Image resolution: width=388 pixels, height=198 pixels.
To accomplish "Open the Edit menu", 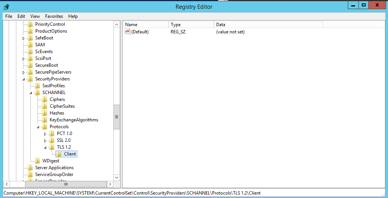I will point(21,16).
